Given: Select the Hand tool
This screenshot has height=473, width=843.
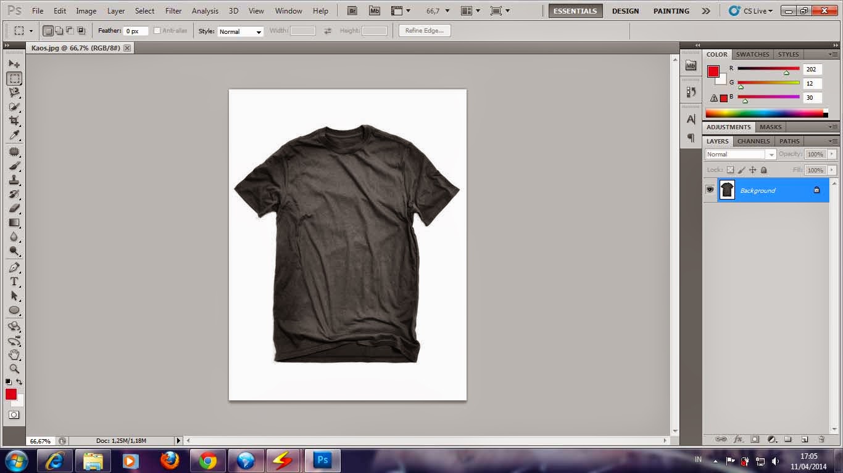Looking at the screenshot, I should point(14,355).
